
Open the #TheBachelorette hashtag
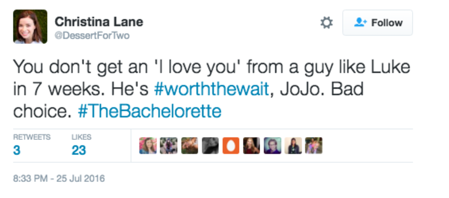point(150,111)
